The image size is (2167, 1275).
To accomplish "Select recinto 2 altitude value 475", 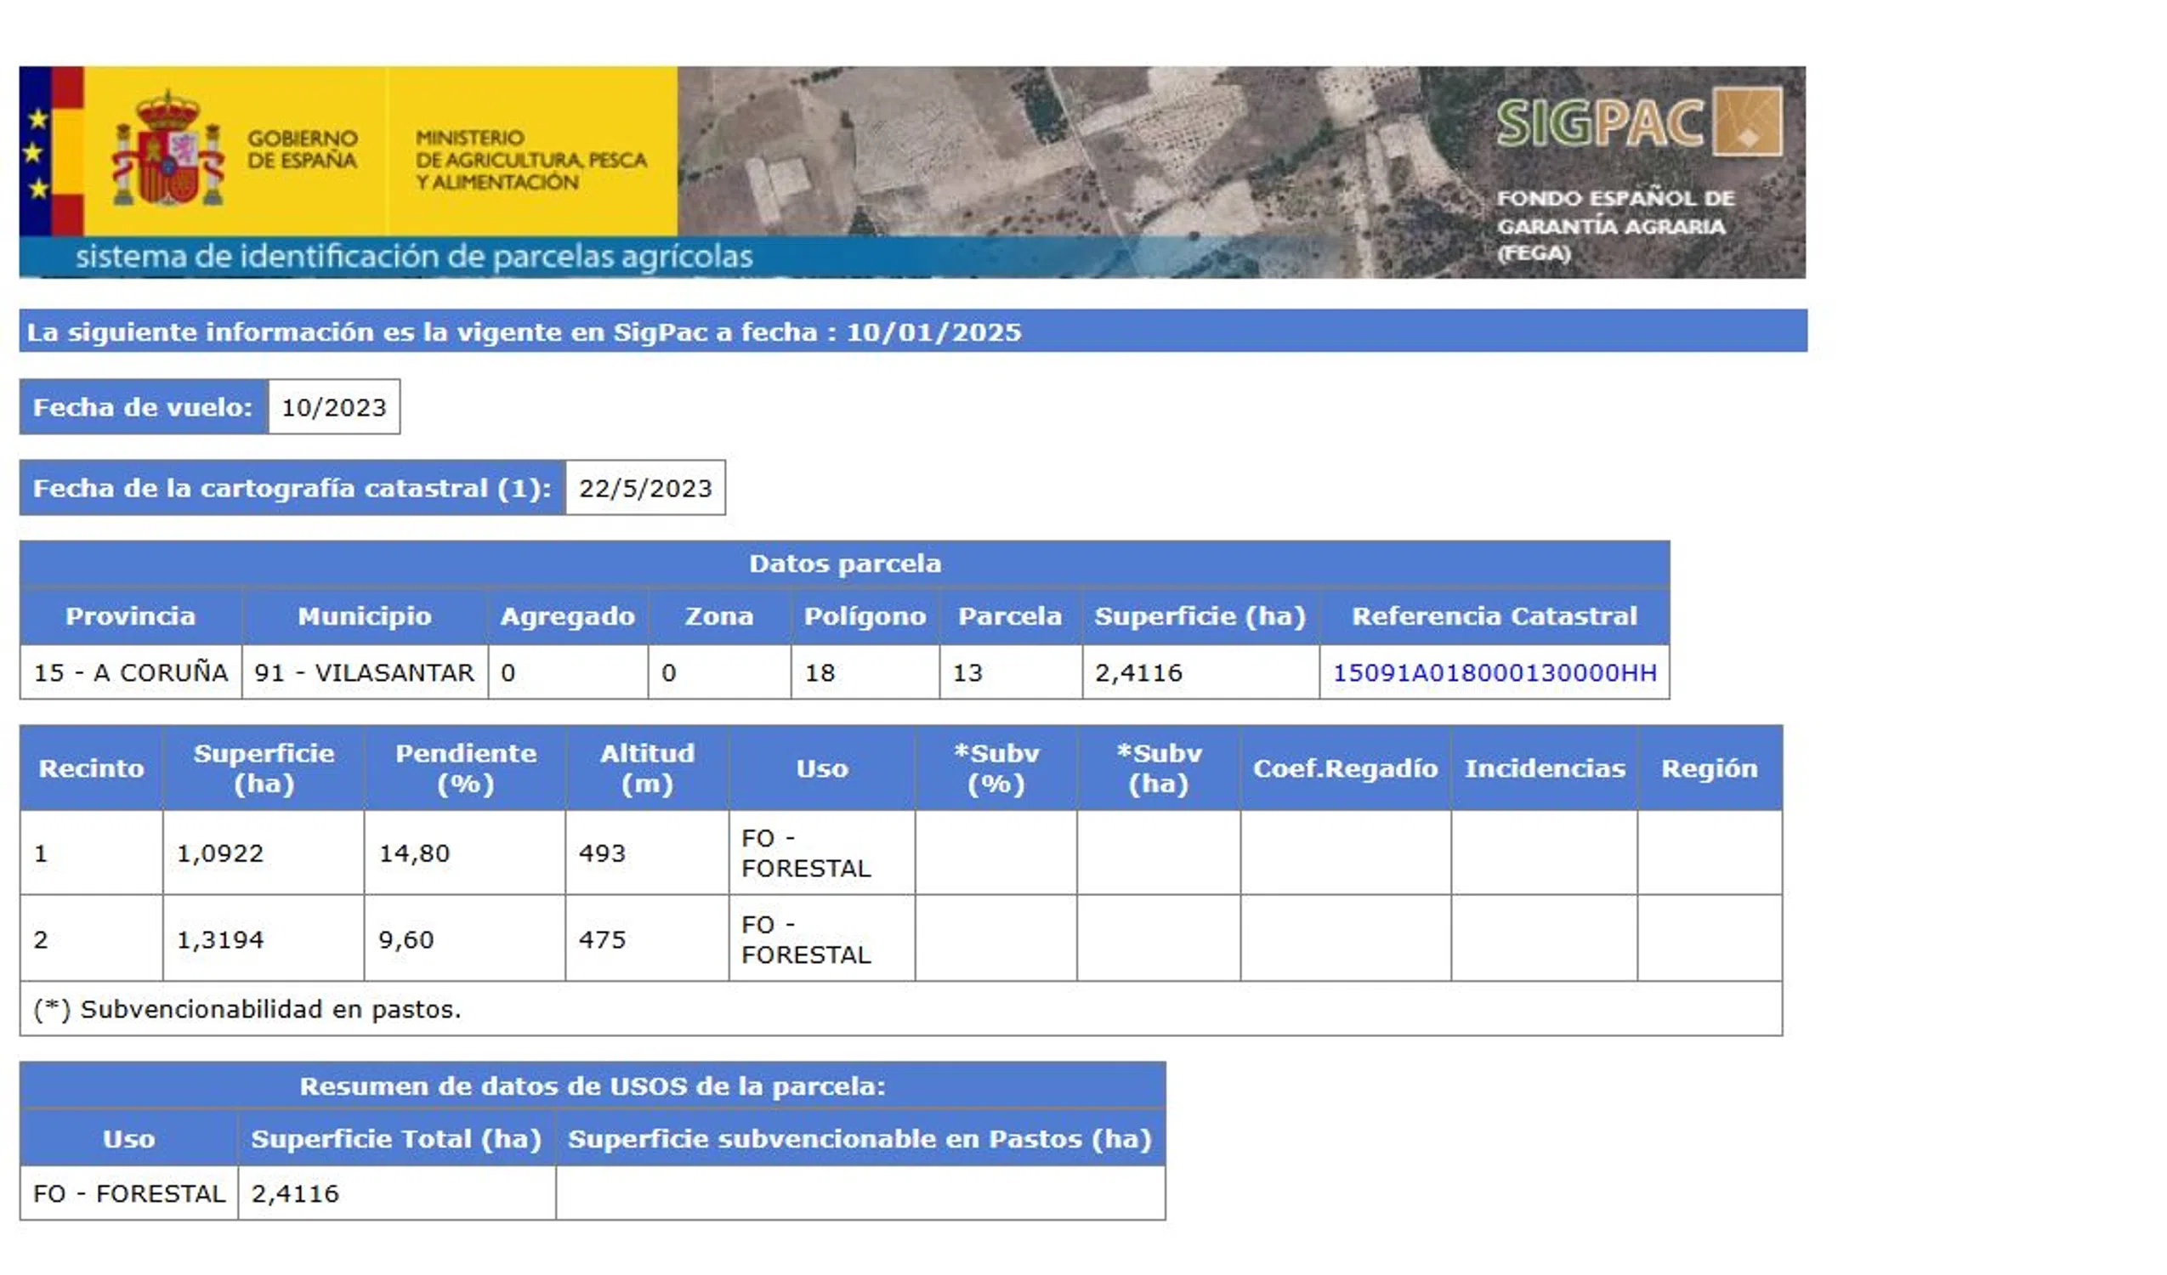I will click(x=602, y=939).
